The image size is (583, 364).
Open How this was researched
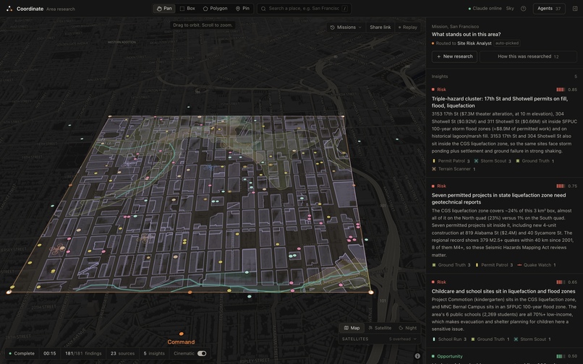[x=528, y=56]
